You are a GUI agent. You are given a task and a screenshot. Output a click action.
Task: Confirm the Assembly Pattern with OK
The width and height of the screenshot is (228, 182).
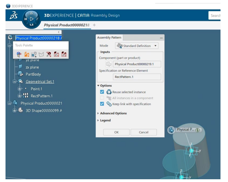[116, 132]
